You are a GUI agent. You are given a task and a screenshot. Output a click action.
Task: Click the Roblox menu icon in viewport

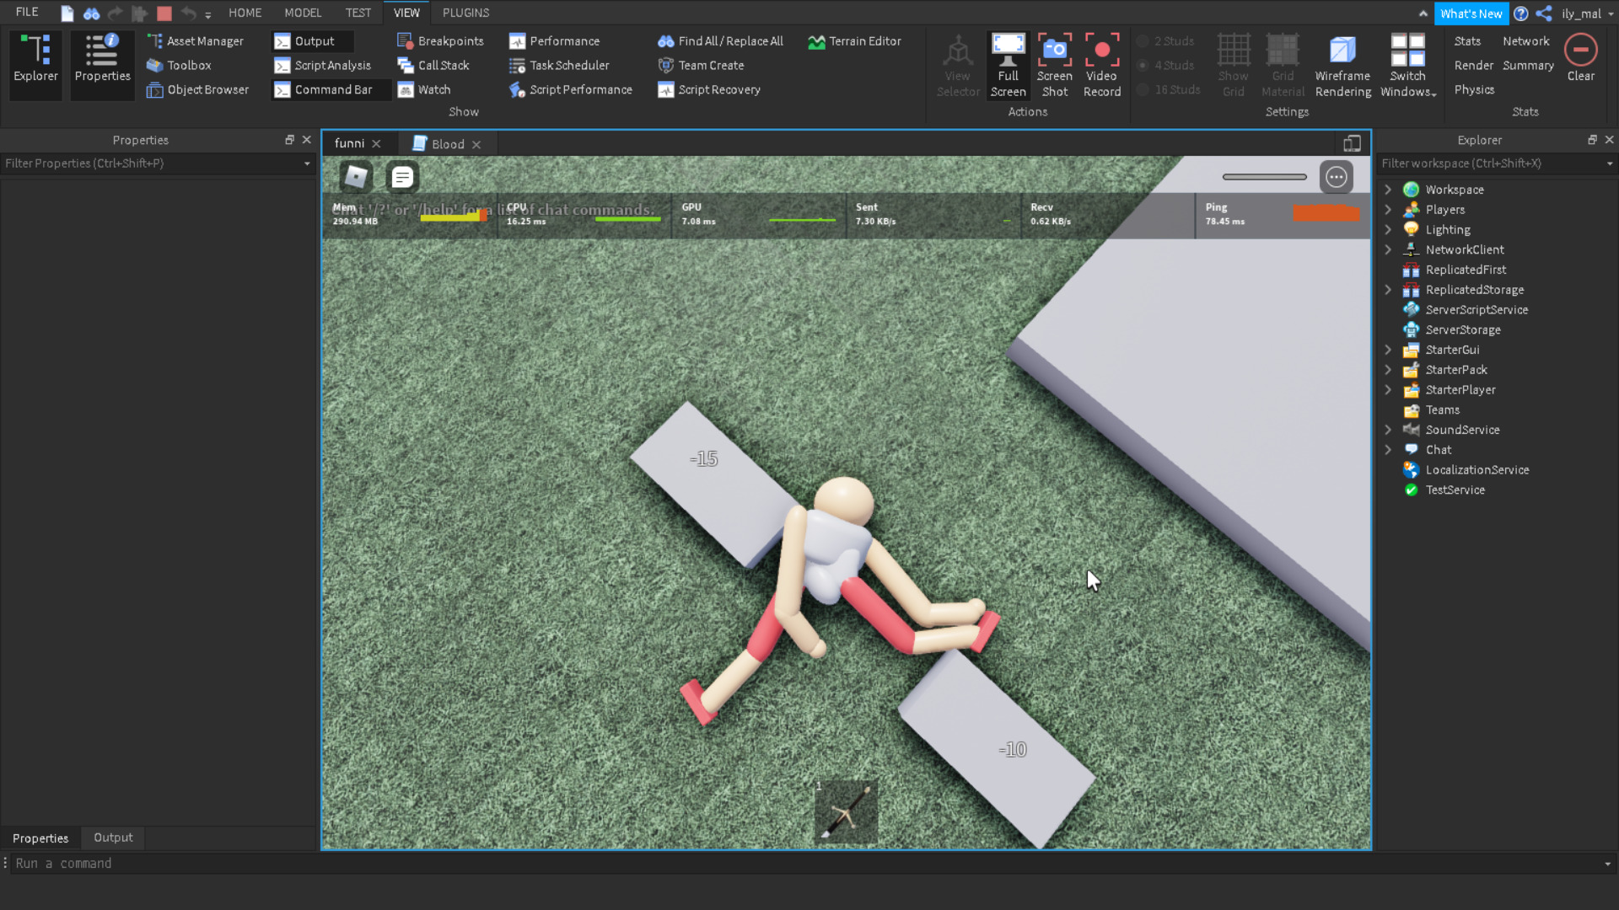tap(356, 177)
